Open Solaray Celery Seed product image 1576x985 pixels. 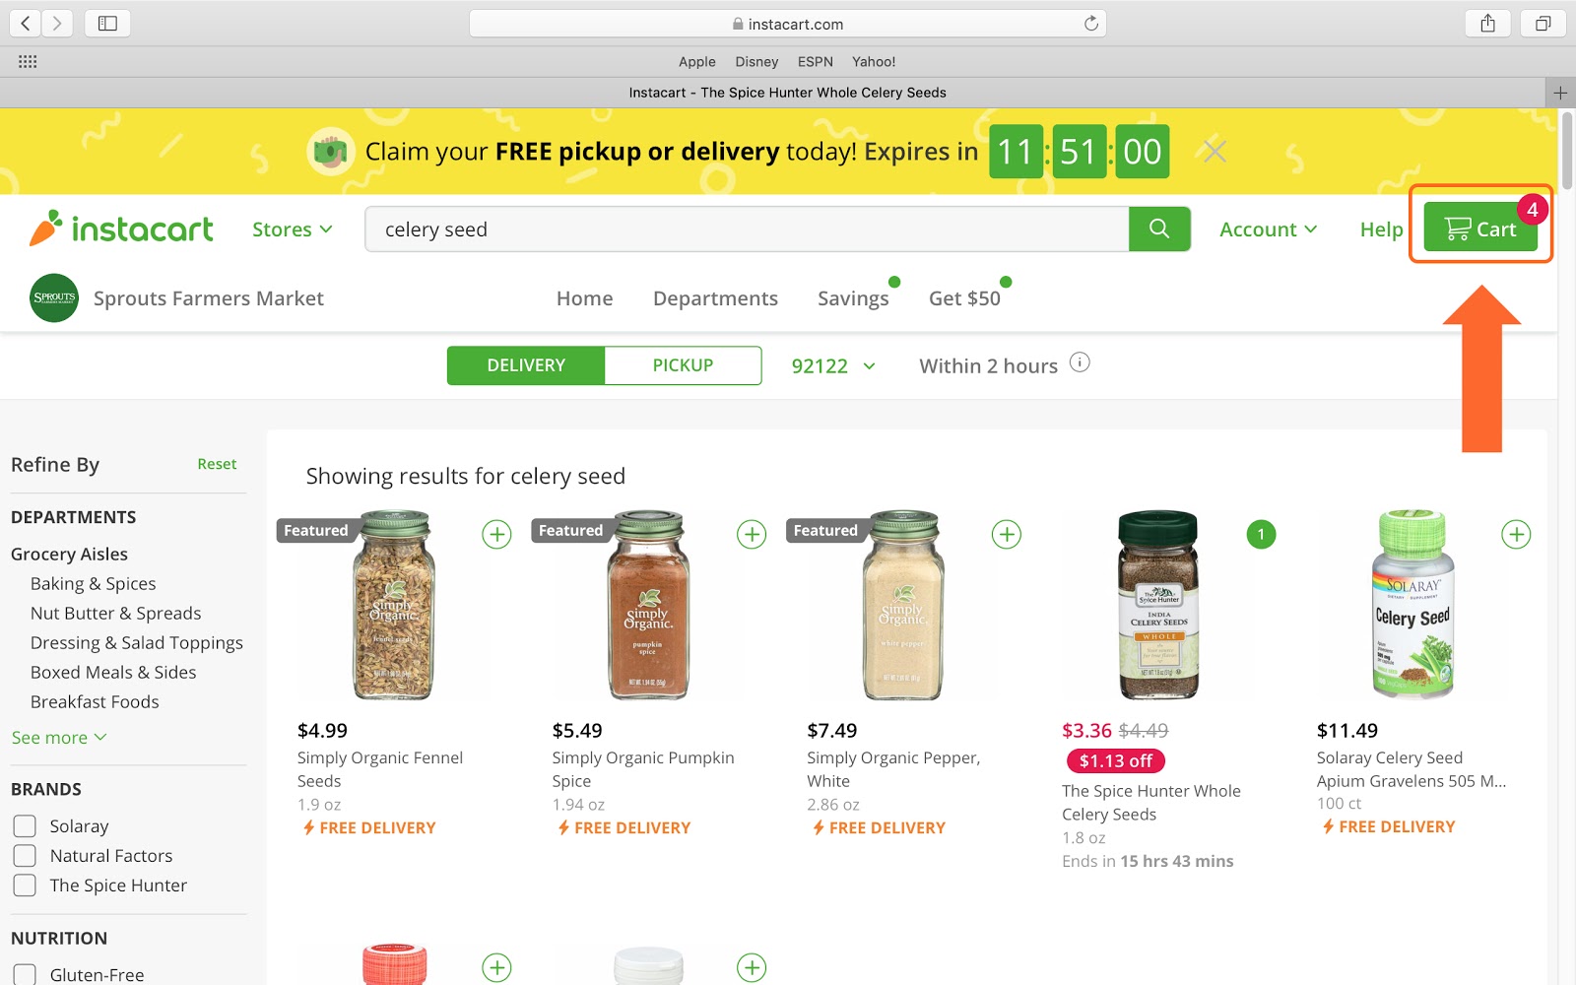pos(1412,605)
